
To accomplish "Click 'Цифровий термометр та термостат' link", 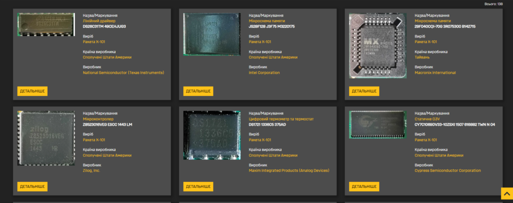I will point(281,119).
